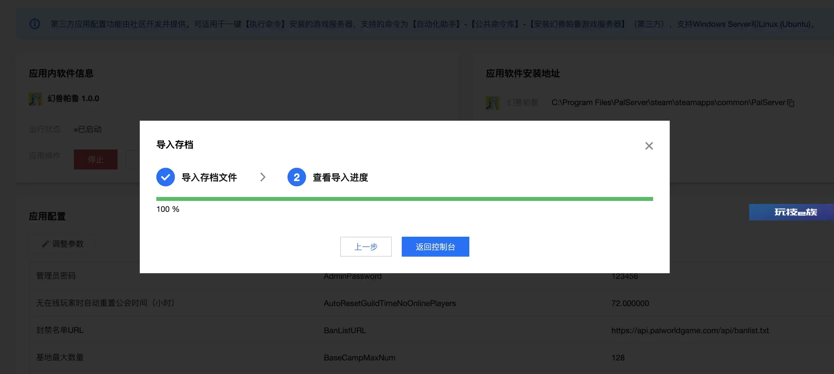This screenshot has height=374, width=834.
Task: Click the 查看导入进度 step label
Action: 340,177
